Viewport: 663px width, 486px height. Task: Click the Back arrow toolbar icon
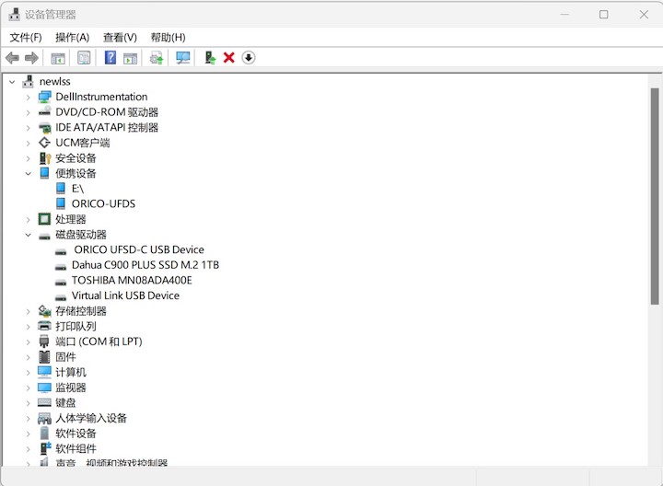coord(12,58)
